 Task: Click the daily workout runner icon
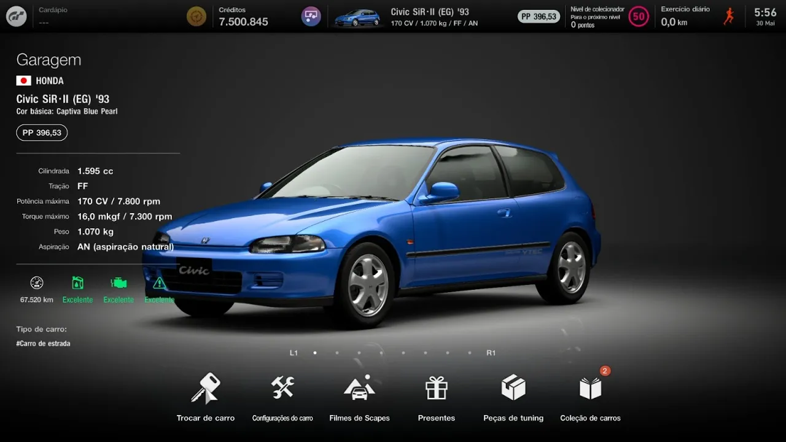[729, 17]
